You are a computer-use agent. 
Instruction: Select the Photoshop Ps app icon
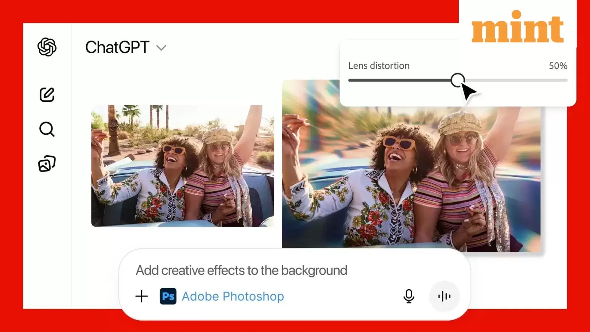point(169,296)
